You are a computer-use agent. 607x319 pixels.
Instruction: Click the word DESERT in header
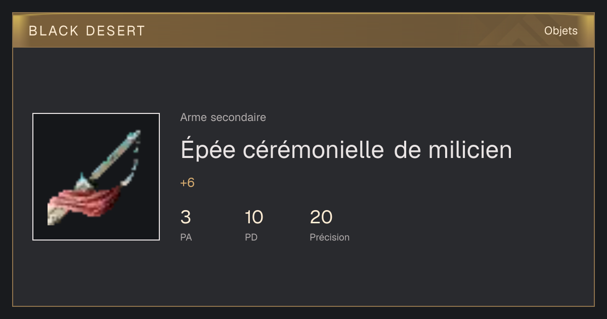pyautogui.click(x=115, y=31)
